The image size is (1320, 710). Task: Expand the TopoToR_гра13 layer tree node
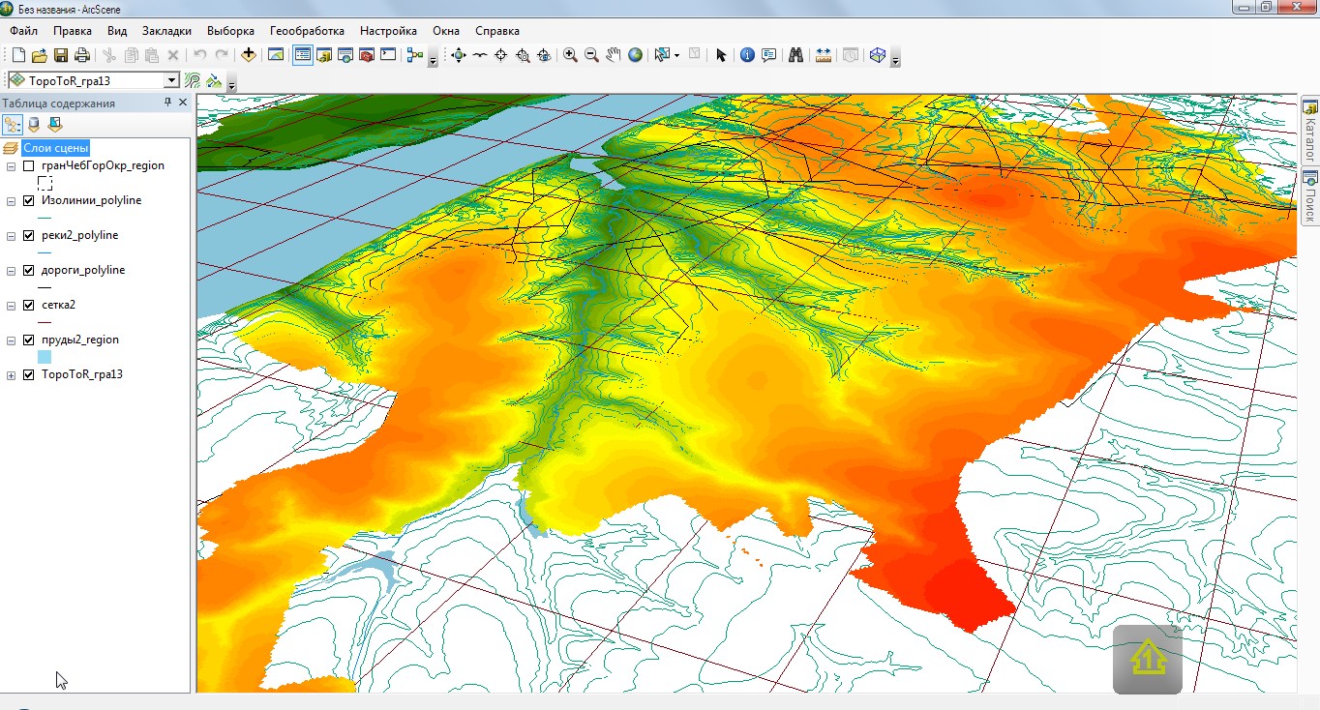pyautogui.click(x=12, y=375)
